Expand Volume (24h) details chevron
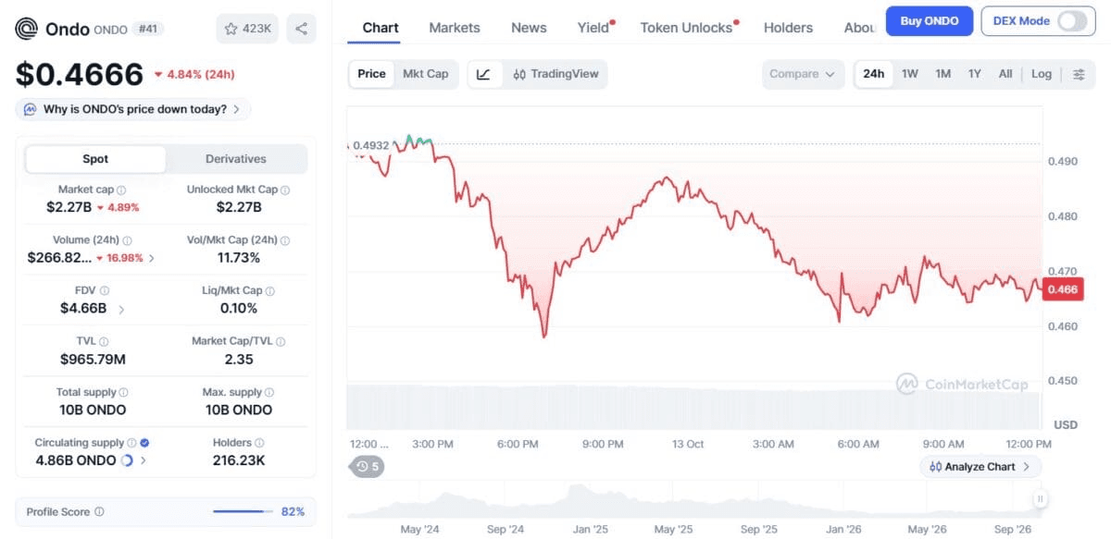1111x539 pixels. [152, 258]
